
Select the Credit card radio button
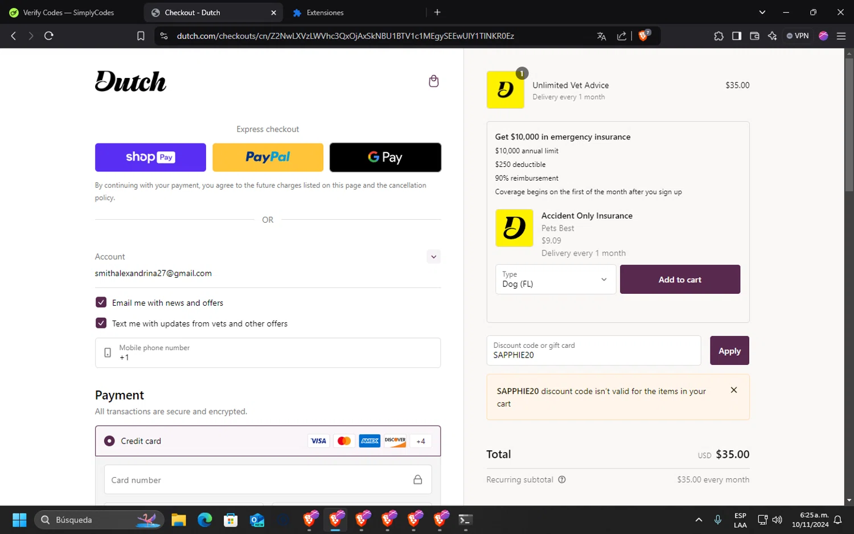point(109,441)
